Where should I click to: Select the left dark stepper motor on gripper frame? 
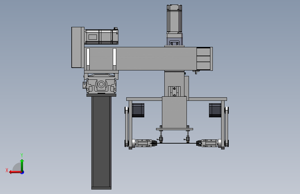pyautogui.click(x=138, y=110)
